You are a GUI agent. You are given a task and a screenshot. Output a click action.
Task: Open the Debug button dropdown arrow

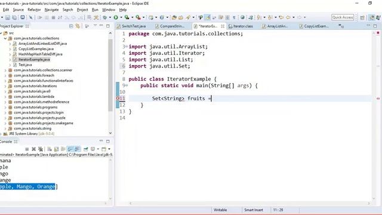coord(110,17)
